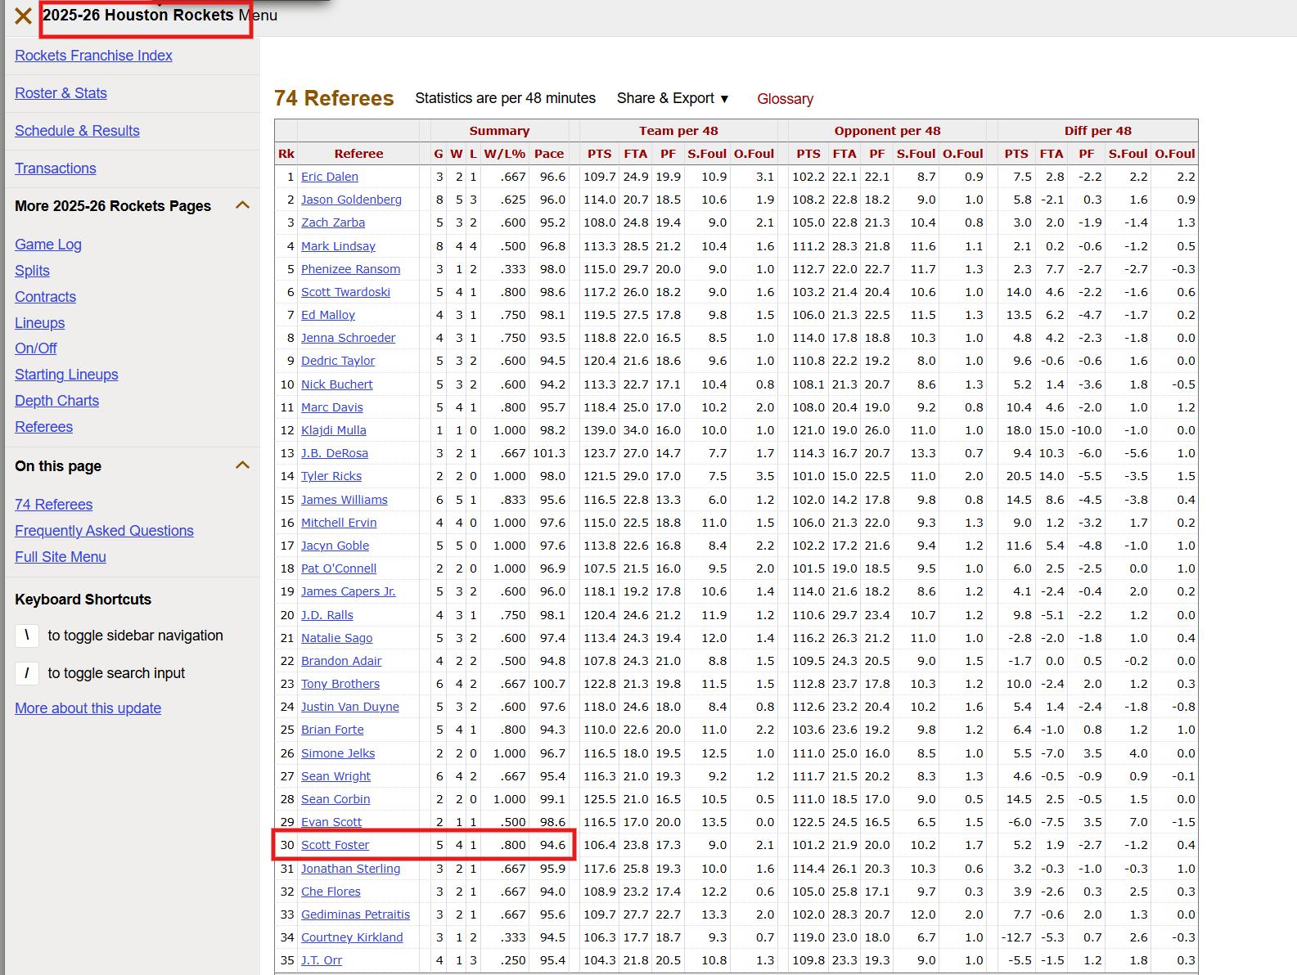The height and width of the screenshot is (975, 1297).
Task: Open referee Scott Twardoski's page
Action: 345,292
